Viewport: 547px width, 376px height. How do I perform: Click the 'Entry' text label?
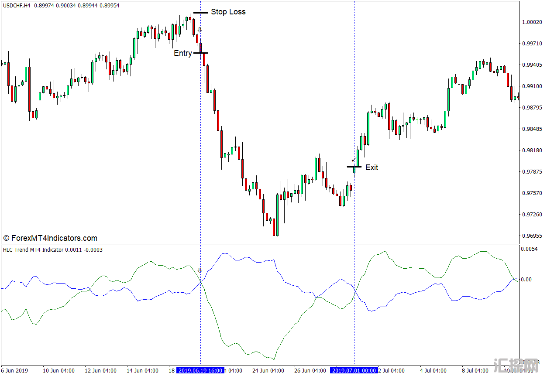click(182, 53)
